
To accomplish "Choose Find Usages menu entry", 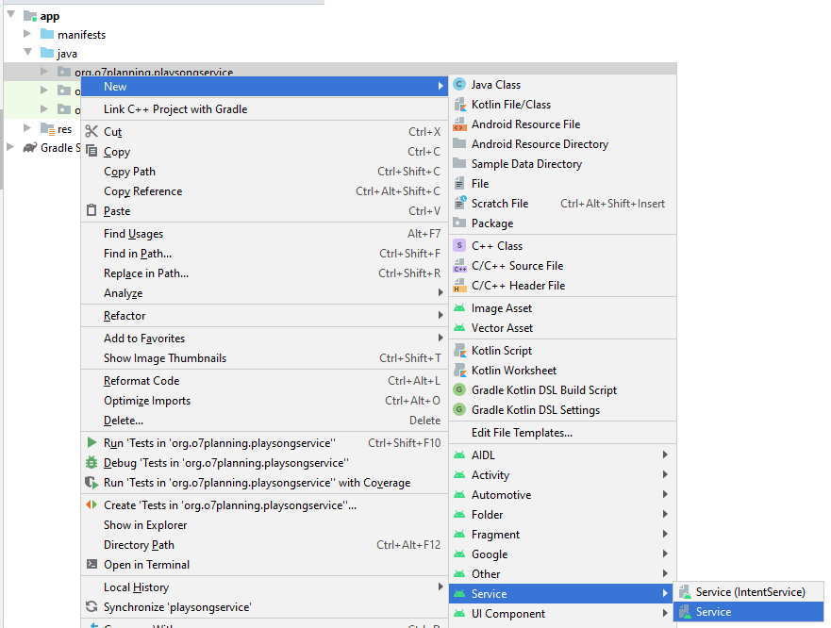I will (264, 234).
